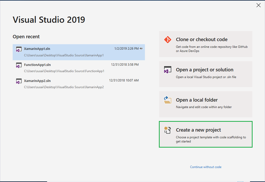This screenshot has width=265, height=182.
Task: Click the Clone or checkout code git icon
Action: tap(167, 40)
